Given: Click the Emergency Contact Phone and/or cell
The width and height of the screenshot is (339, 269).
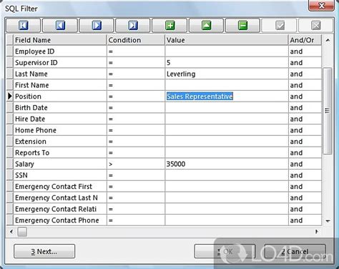Looking at the screenshot, I should tap(305, 220).
